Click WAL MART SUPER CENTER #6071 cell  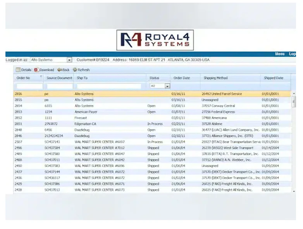click(100, 184)
